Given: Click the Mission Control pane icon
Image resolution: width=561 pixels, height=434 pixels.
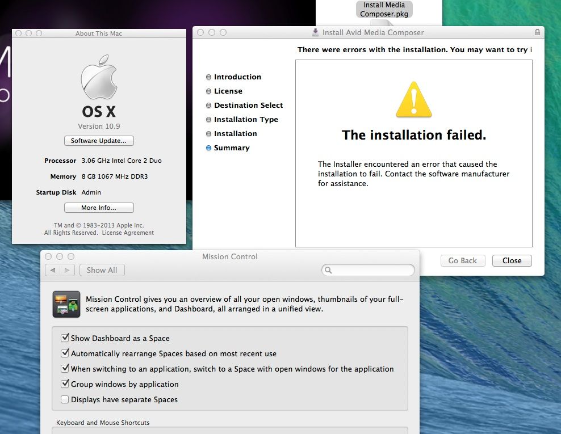Looking at the screenshot, I should [66, 304].
